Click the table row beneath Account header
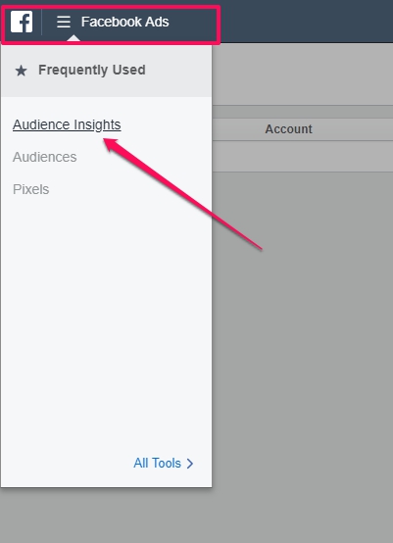The width and height of the screenshot is (393, 543). coord(302,156)
